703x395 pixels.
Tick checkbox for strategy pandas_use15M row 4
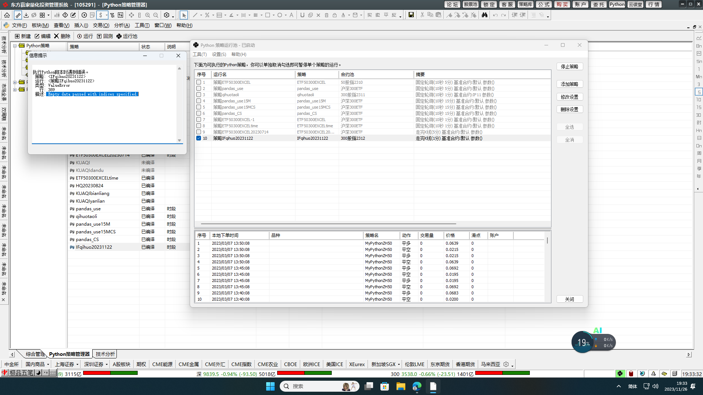click(198, 101)
